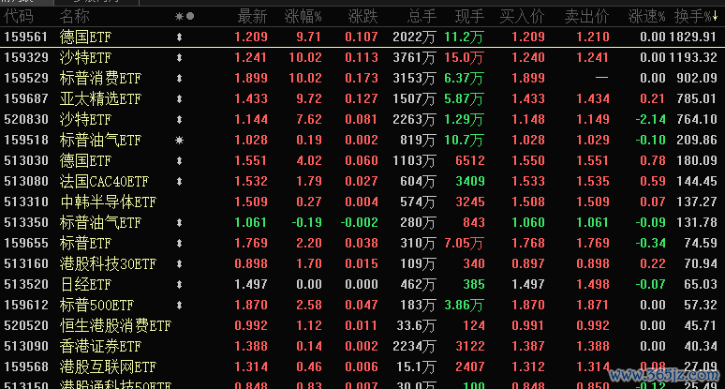Select stock code 159518

point(26,140)
